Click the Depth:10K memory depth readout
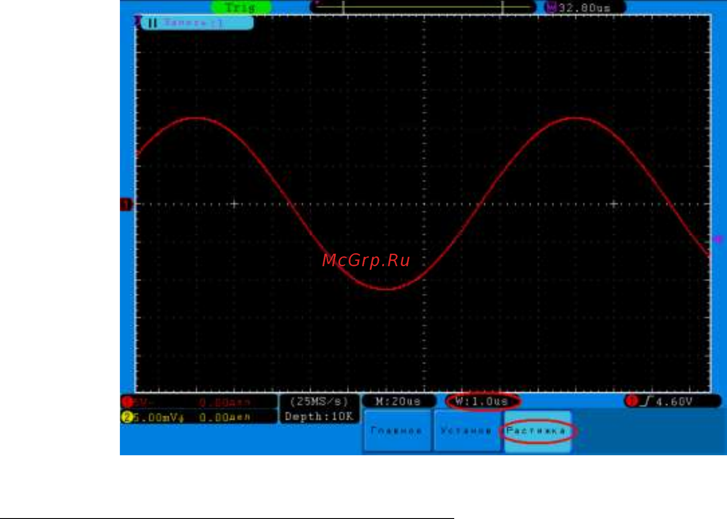 click(319, 416)
